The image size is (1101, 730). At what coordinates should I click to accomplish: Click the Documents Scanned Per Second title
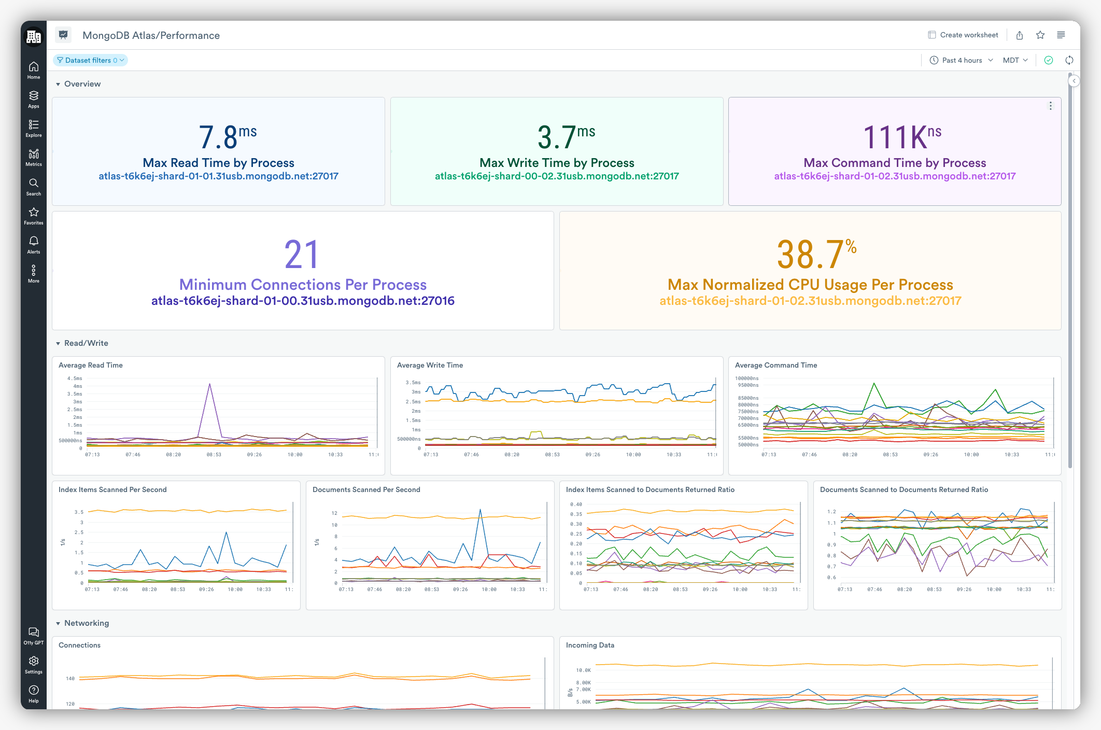pyautogui.click(x=366, y=489)
